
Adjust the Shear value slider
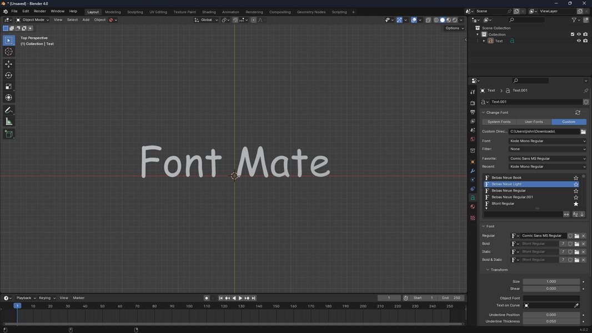[551, 289]
